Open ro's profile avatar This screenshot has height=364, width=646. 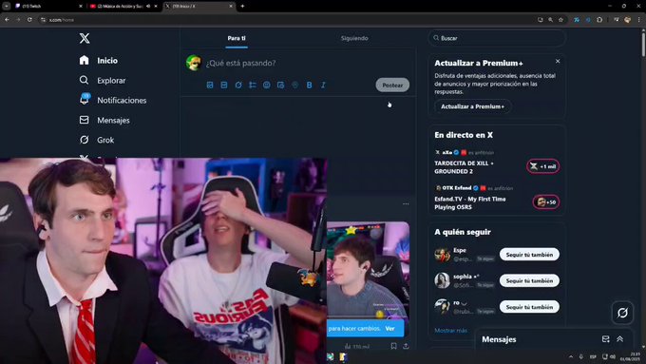tap(442, 307)
